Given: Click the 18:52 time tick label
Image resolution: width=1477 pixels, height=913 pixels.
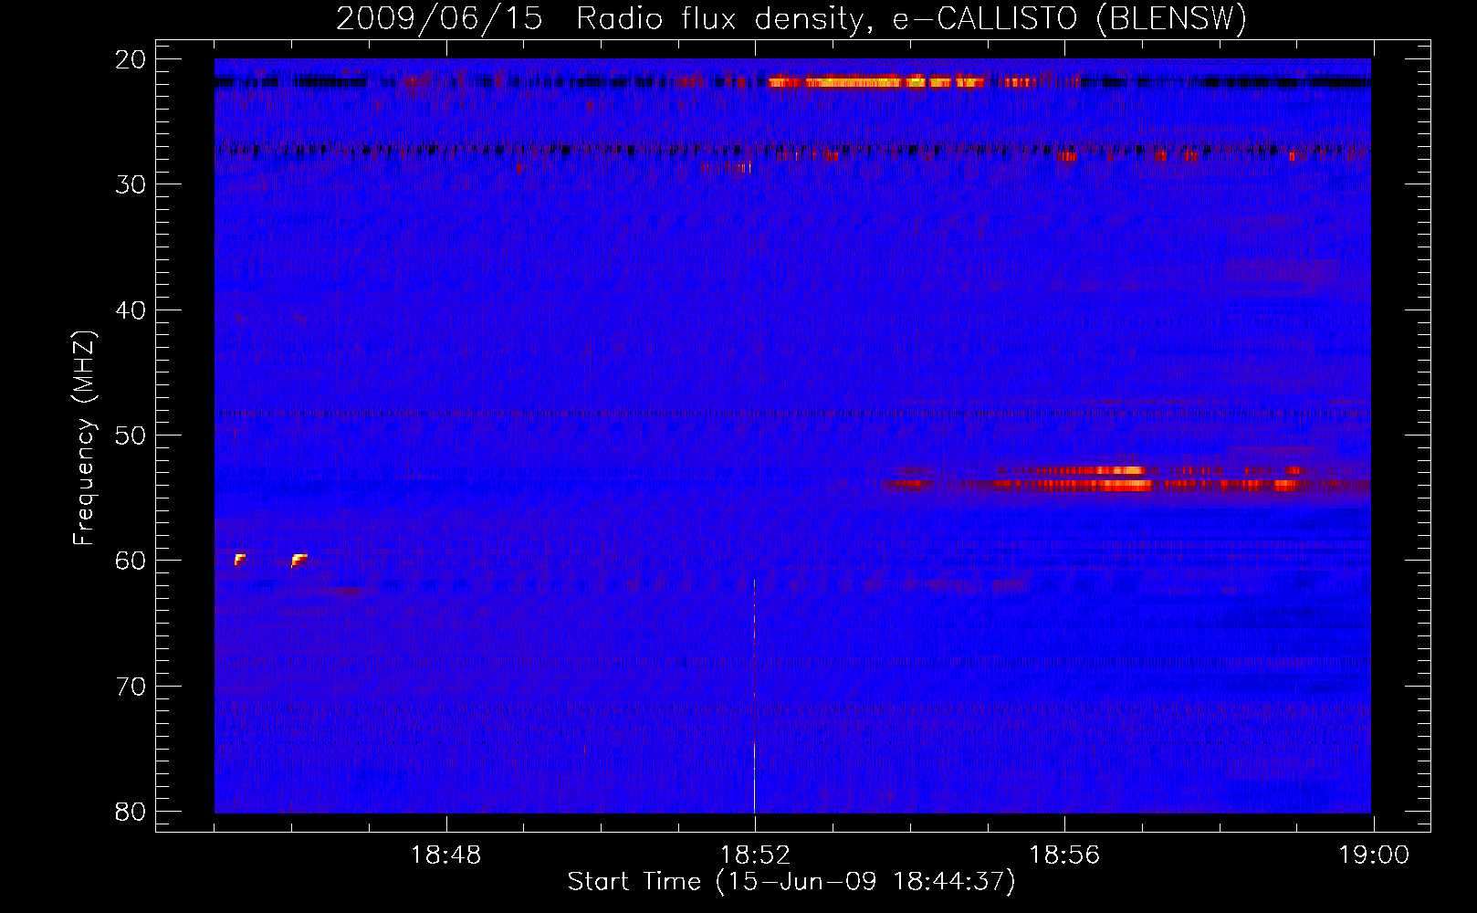Looking at the screenshot, I should pos(755,855).
